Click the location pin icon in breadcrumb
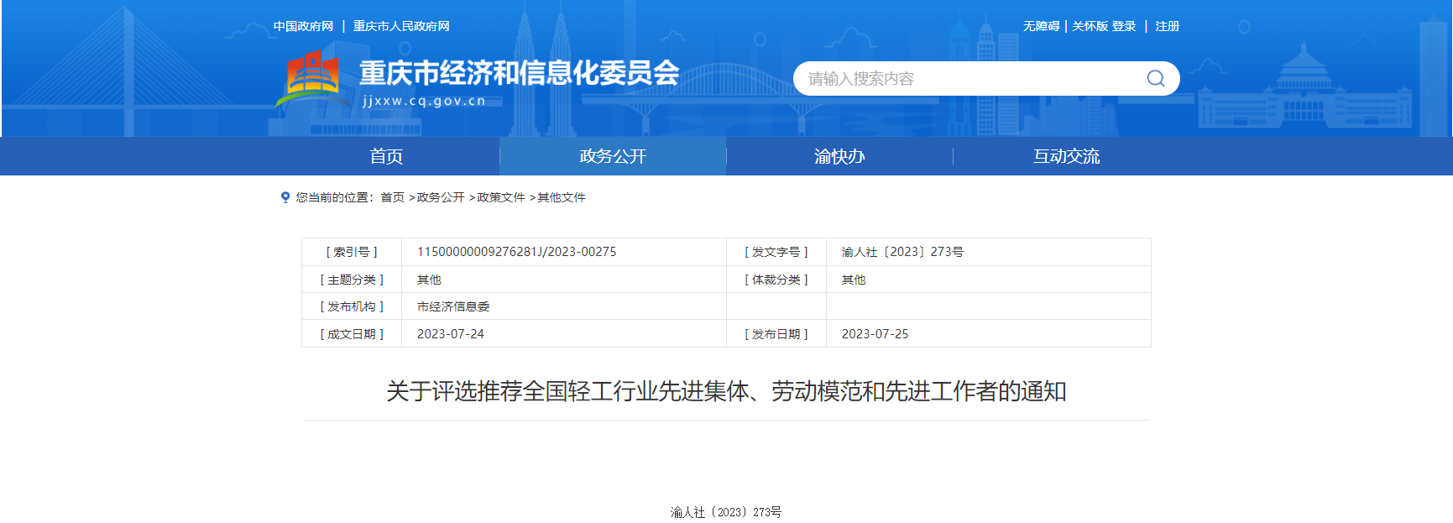The height and width of the screenshot is (523, 1453). (285, 197)
